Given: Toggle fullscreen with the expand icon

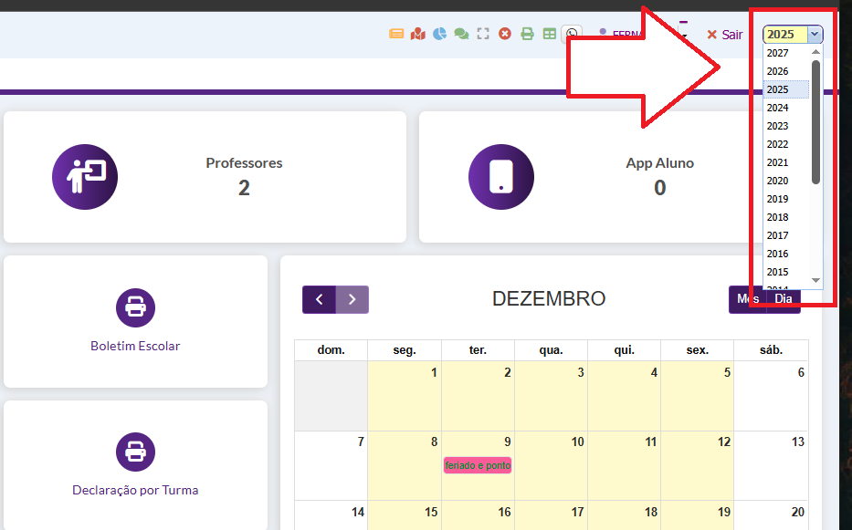Looking at the screenshot, I should coord(483,34).
